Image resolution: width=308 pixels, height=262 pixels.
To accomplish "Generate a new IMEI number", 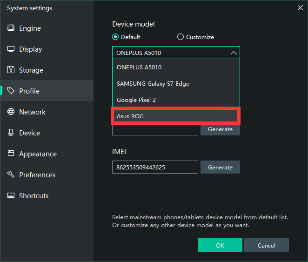I will [220, 168].
